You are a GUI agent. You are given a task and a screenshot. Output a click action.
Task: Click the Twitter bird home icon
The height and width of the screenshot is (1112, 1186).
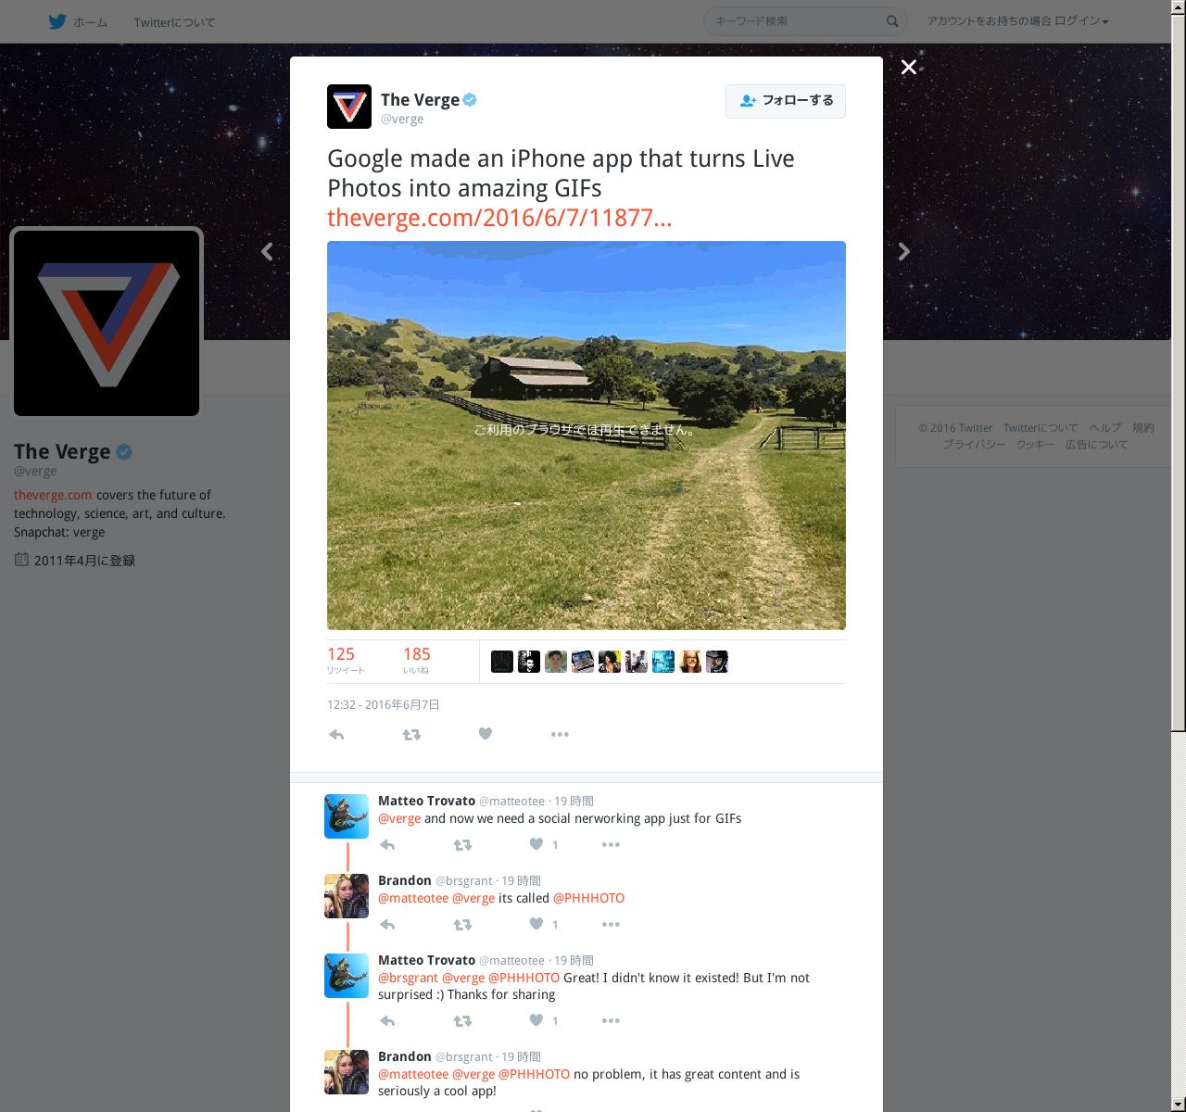click(57, 21)
